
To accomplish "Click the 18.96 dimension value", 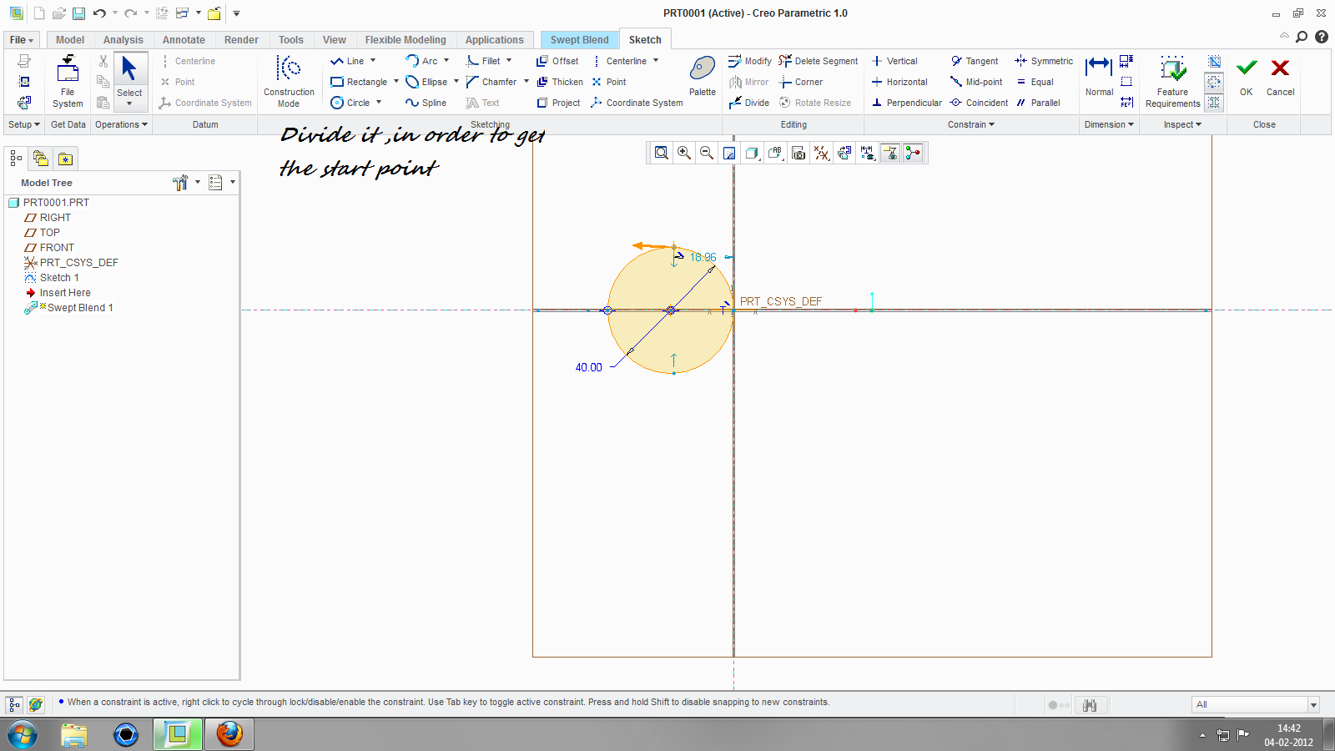I will [x=703, y=257].
